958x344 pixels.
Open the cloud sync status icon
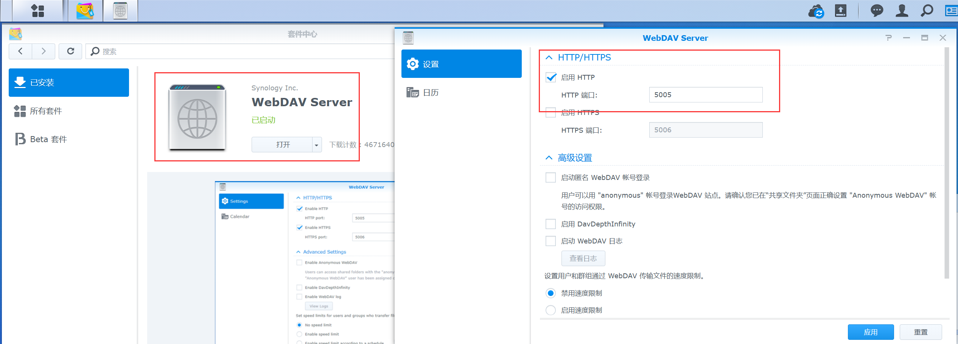(816, 11)
